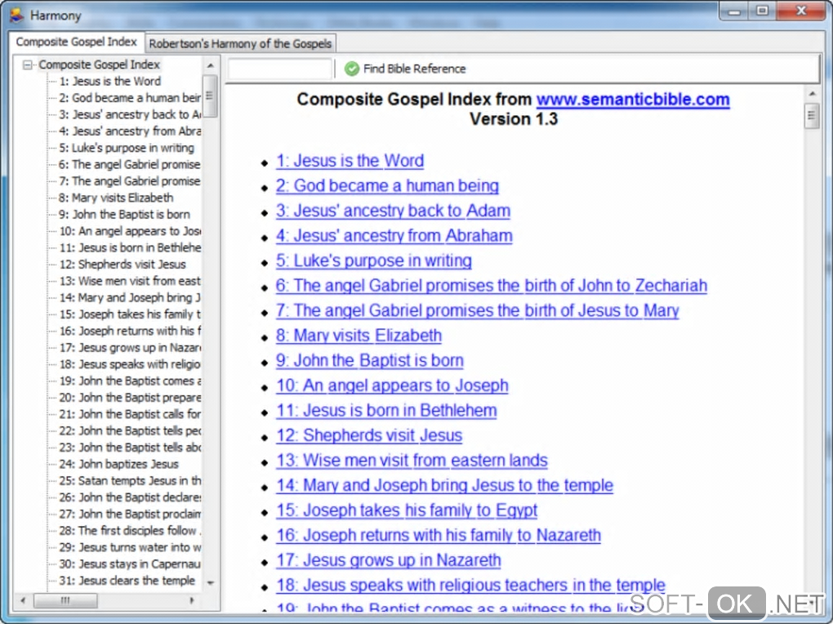Select tree item 17: Jesus grows up in Nazareth
Screen dimensions: 833x624
pos(130,348)
